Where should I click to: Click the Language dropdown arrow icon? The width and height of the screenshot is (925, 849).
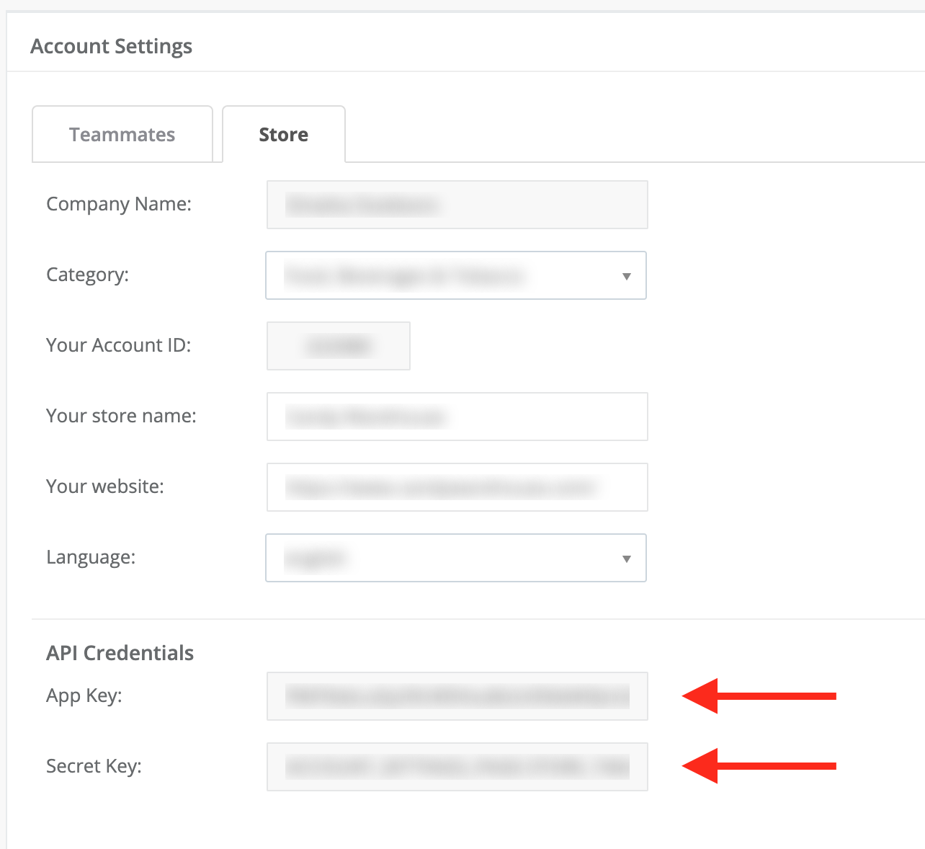click(626, 559)
